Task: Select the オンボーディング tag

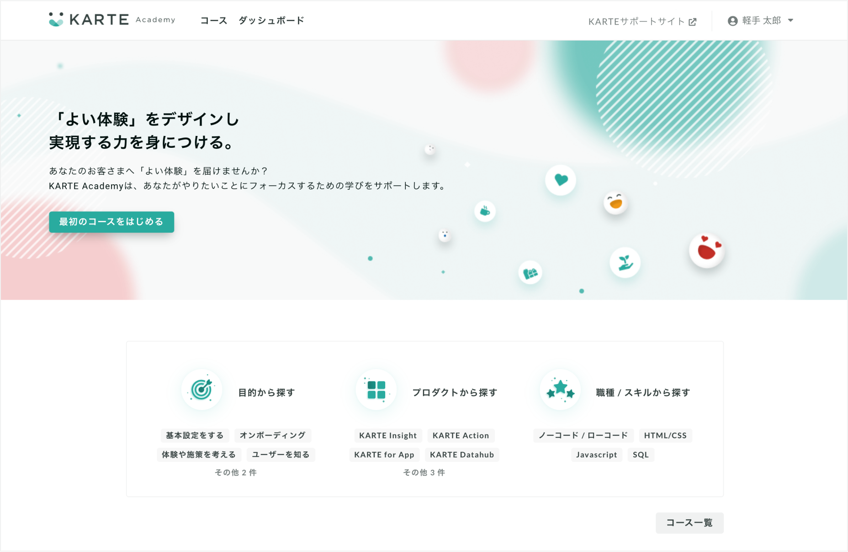Action: (x=273, y=435)
